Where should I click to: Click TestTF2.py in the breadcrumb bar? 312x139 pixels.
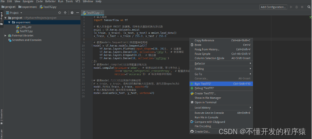tap(48, 7)
